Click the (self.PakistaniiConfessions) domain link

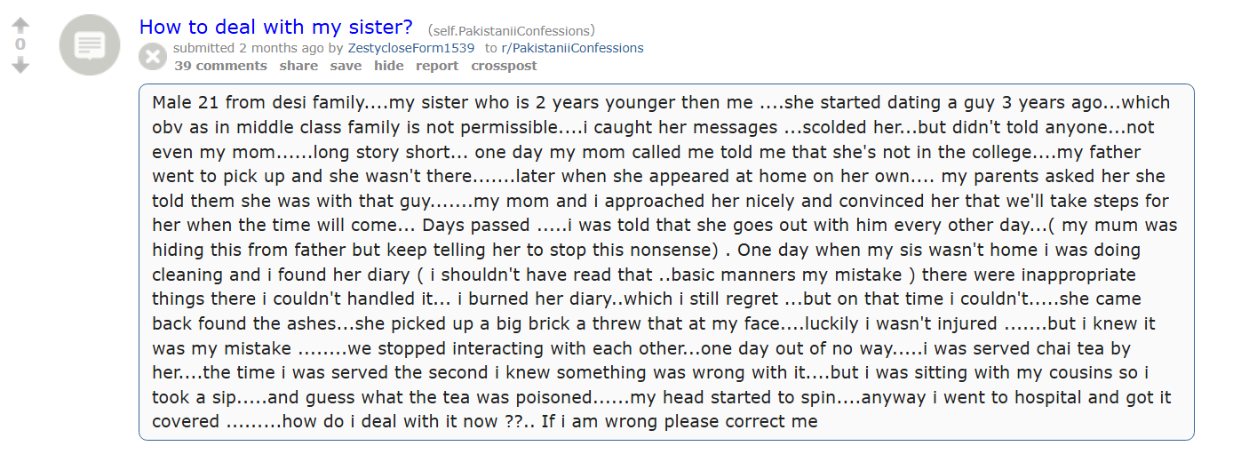point(512,30)
